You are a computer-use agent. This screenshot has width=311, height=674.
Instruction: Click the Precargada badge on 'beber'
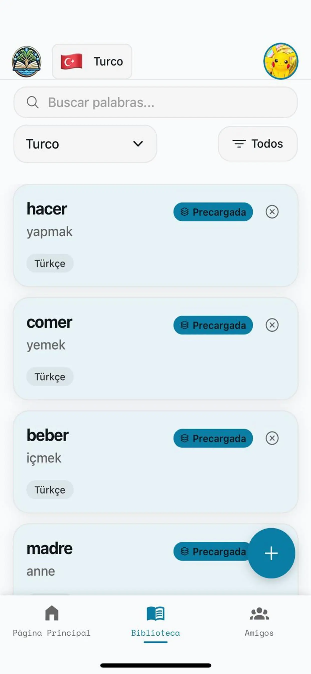click(x=213, y=438)
